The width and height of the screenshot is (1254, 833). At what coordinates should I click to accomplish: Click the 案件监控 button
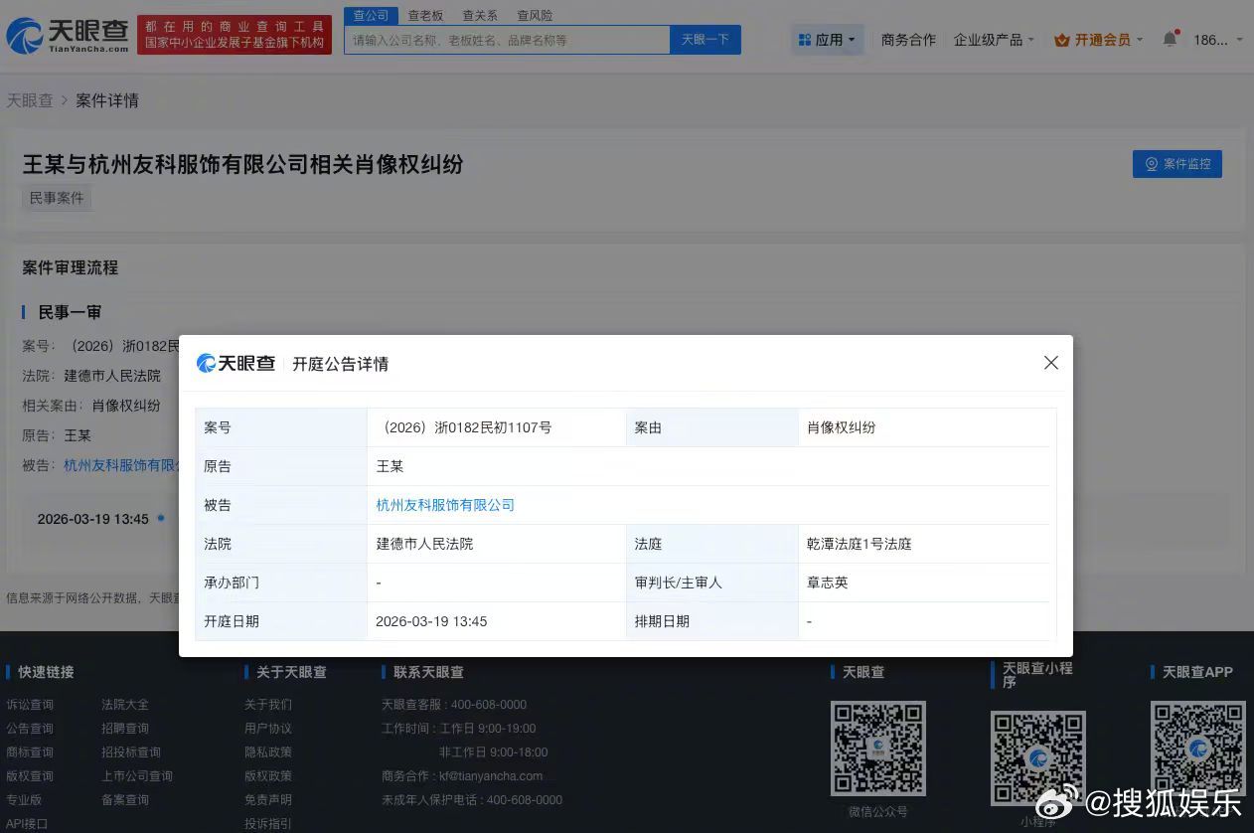tap(1176, 164)
